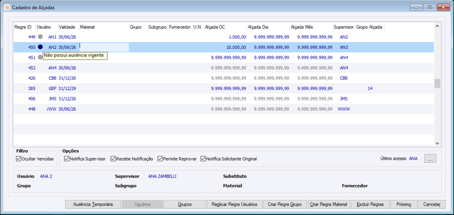Click the gray status dot in row 451
Viewport: 454px width, 215px height.
click(40, 57)
